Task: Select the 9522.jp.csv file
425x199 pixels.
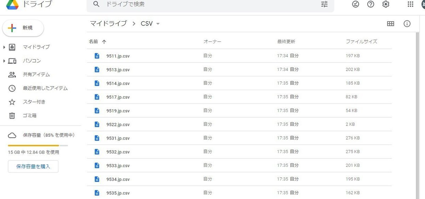Action: (118, 124)
